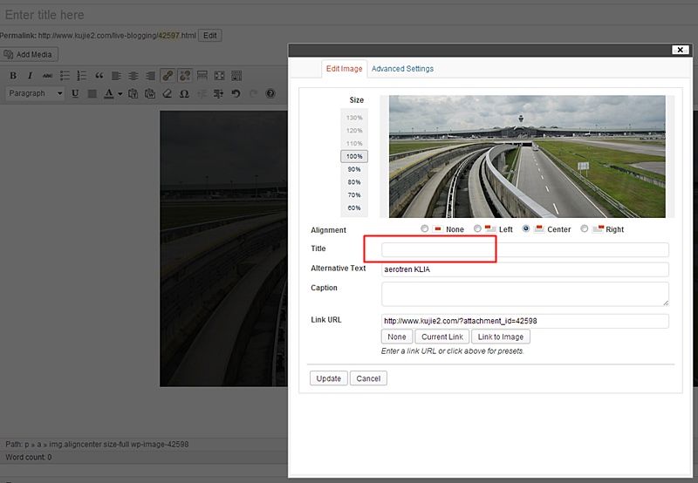Click the Update button
Viewport: 698px width, 483px height.
click(329, 378)
